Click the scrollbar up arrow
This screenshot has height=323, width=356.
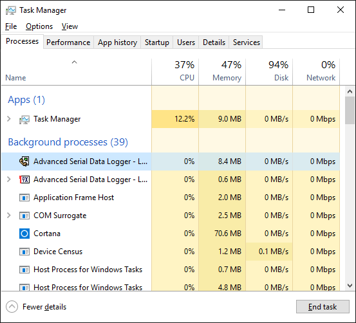(x=350, y=91)
